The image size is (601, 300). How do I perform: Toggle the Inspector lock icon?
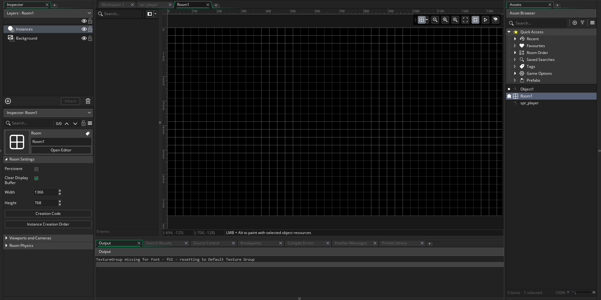83,123
